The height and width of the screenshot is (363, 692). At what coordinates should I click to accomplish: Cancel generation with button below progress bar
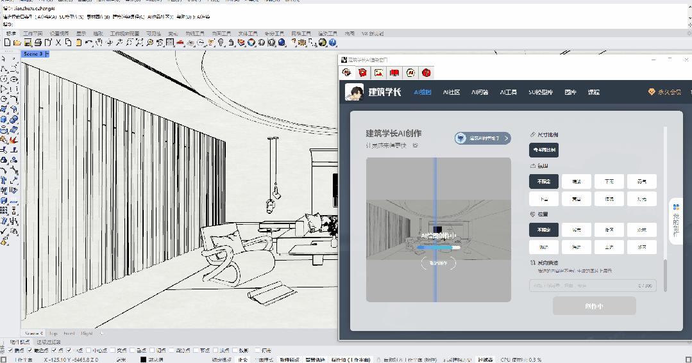438,263
